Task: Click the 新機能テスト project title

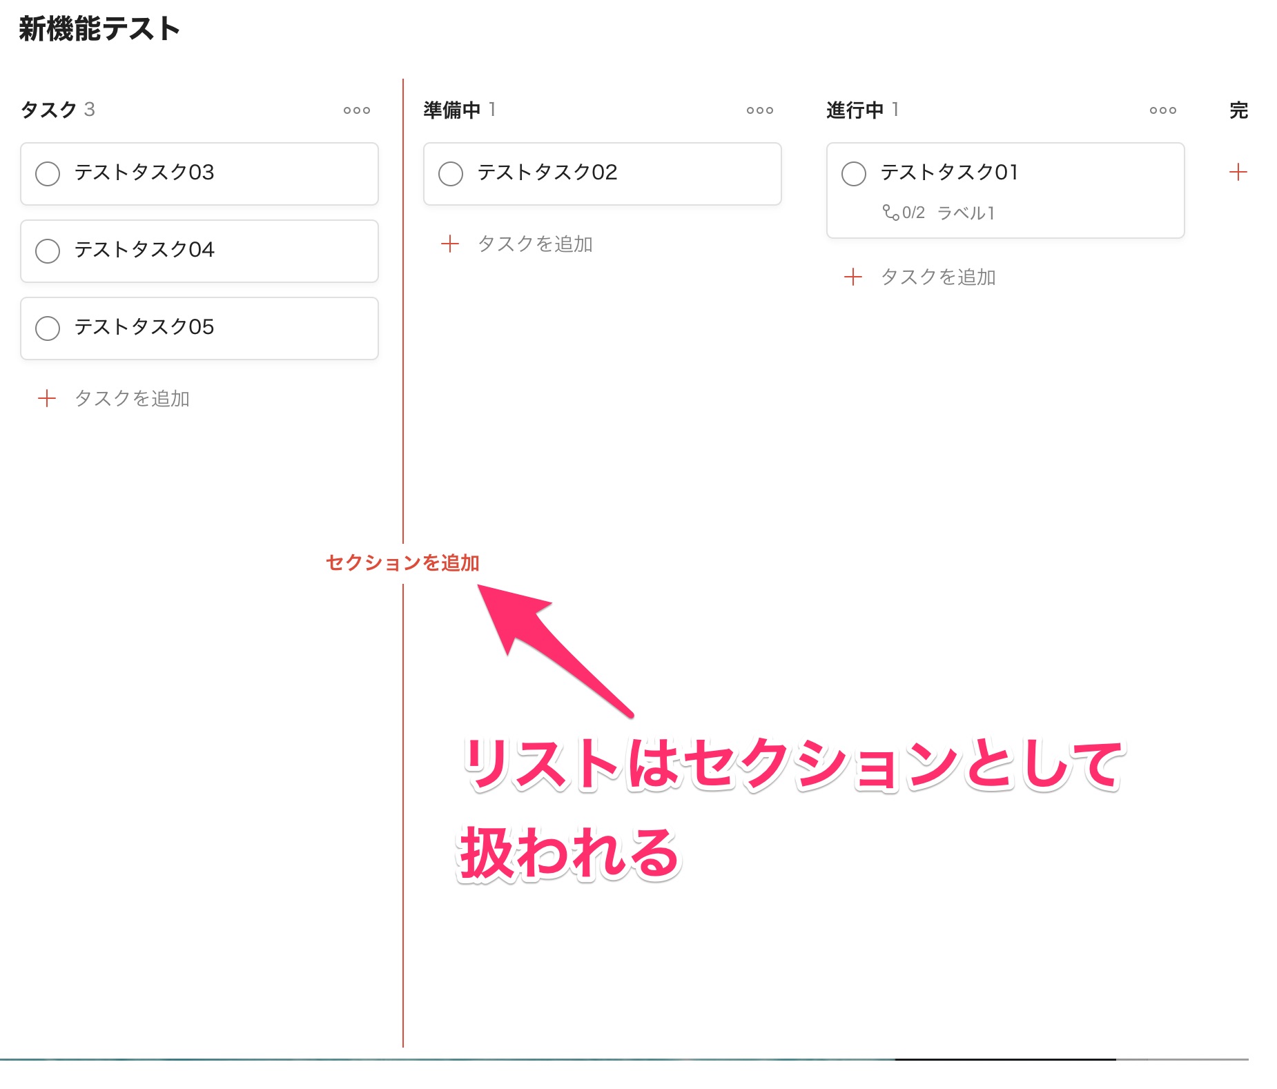Action: point(99,29)
